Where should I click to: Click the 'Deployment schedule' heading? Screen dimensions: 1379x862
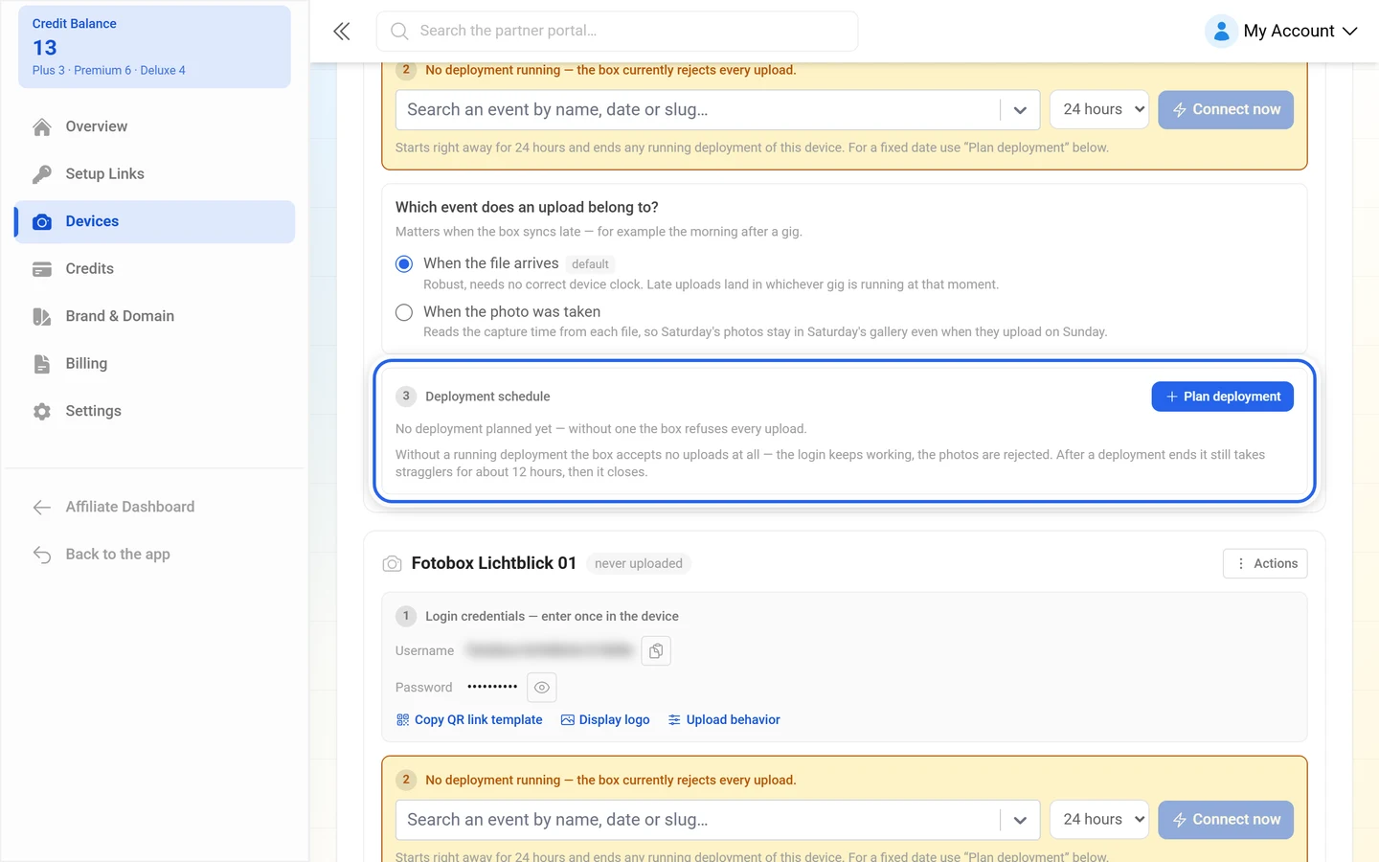487,397
